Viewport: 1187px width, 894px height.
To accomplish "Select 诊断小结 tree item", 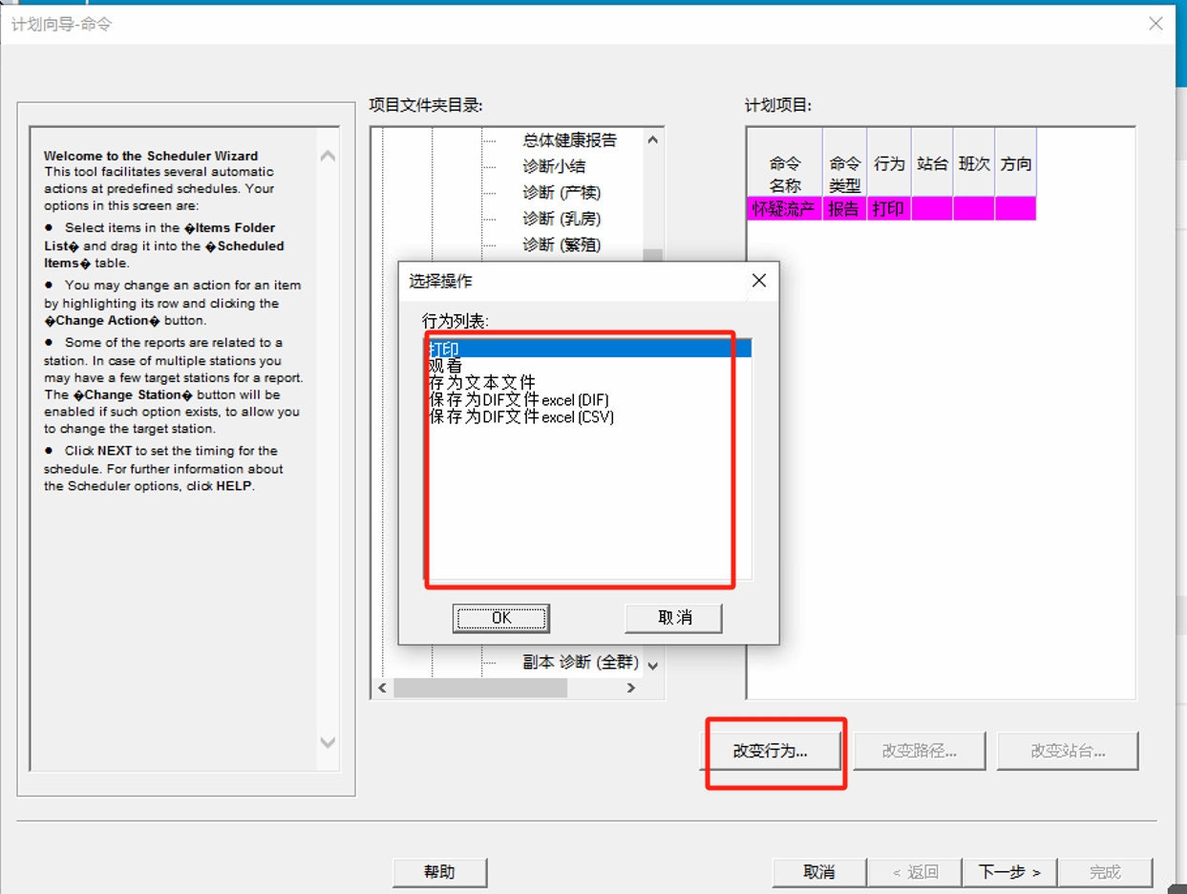I will [554, 166].
